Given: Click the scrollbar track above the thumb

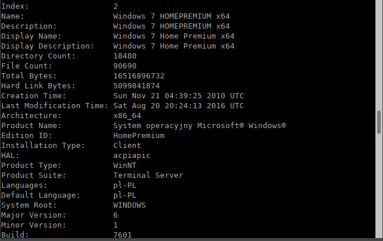Looking at the screenshot, I should pyautogui.click(x=379, y=55).
